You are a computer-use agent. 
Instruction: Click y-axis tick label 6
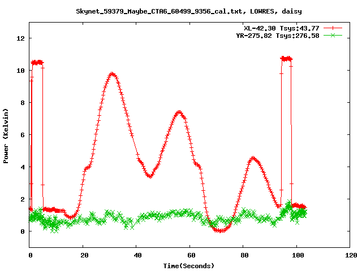(23, 135)
